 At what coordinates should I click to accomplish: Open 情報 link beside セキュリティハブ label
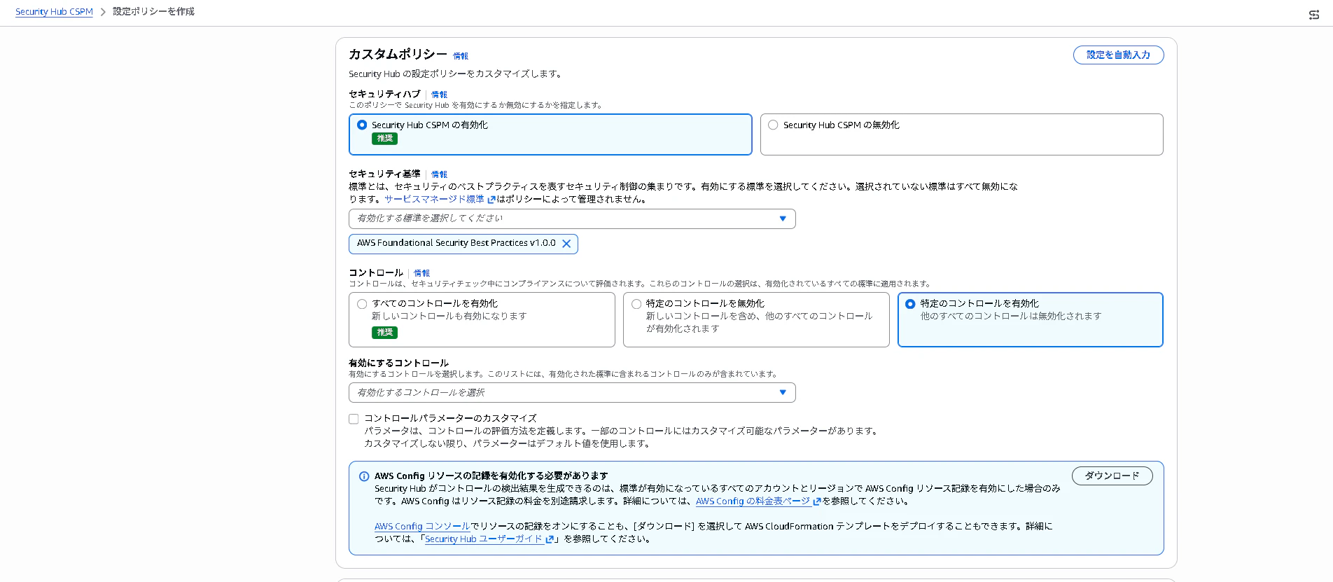point(439,95)
